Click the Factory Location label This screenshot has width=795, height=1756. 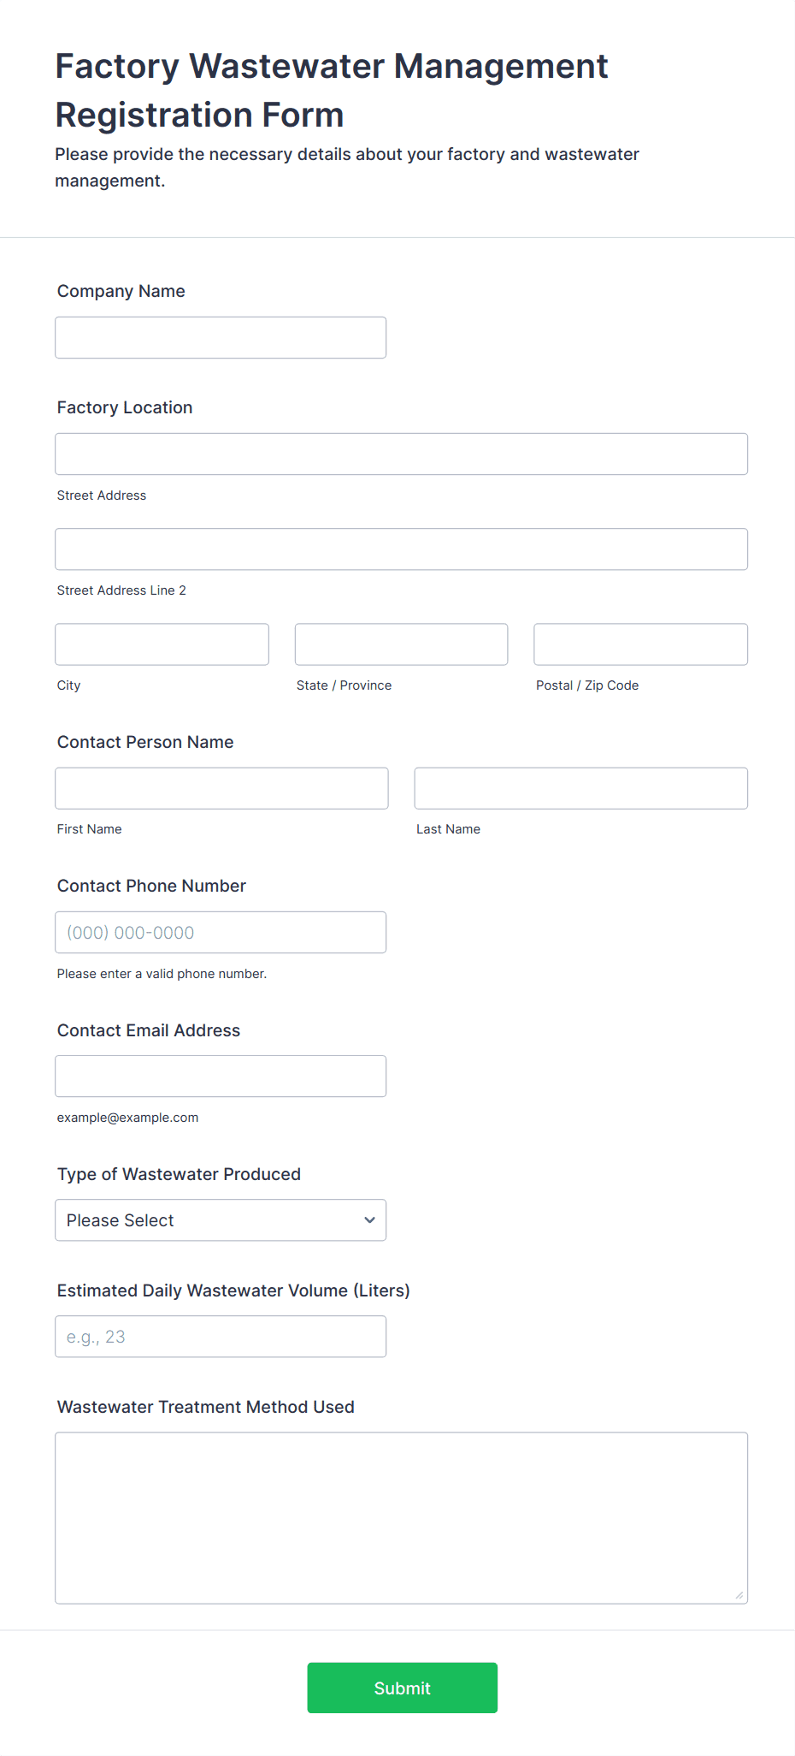pyautogui.click(x=125, y=407)
